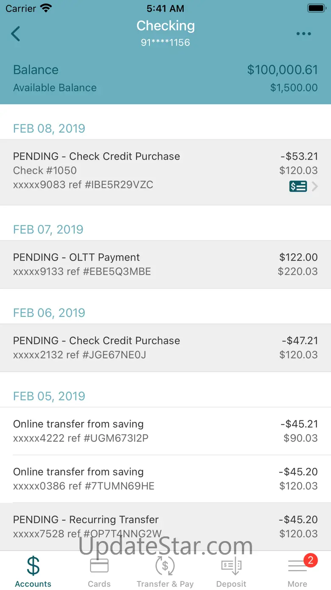Expand Check #1050 details chevron
The height and width of the screenshot is (590, 331).
point(315,186)
